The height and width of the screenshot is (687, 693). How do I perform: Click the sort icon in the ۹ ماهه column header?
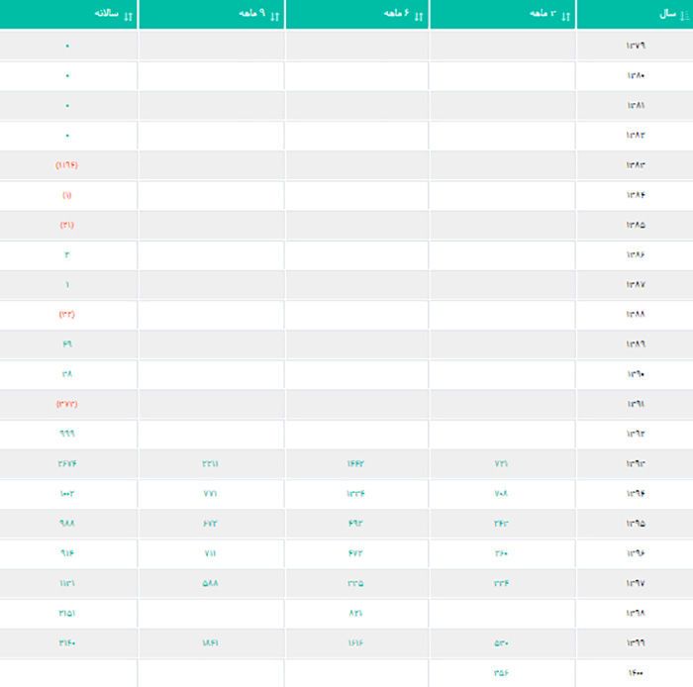tap(274, 15)
